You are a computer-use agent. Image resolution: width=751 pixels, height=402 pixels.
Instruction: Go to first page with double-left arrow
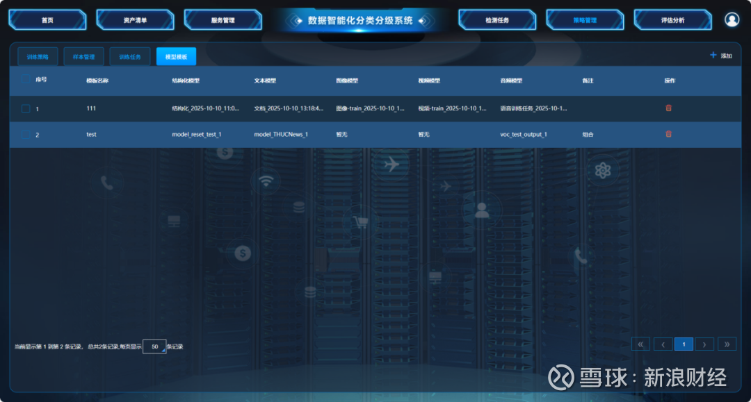click(x=640, y=344)
